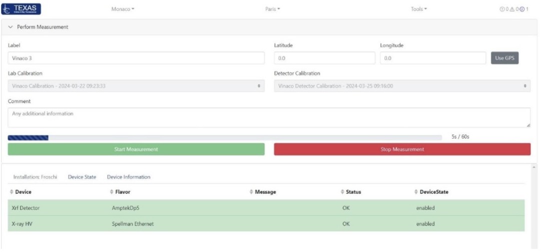Sort table by DeviceState column icon
Viewport: 541px width, 252px height.
coord(416,192)
